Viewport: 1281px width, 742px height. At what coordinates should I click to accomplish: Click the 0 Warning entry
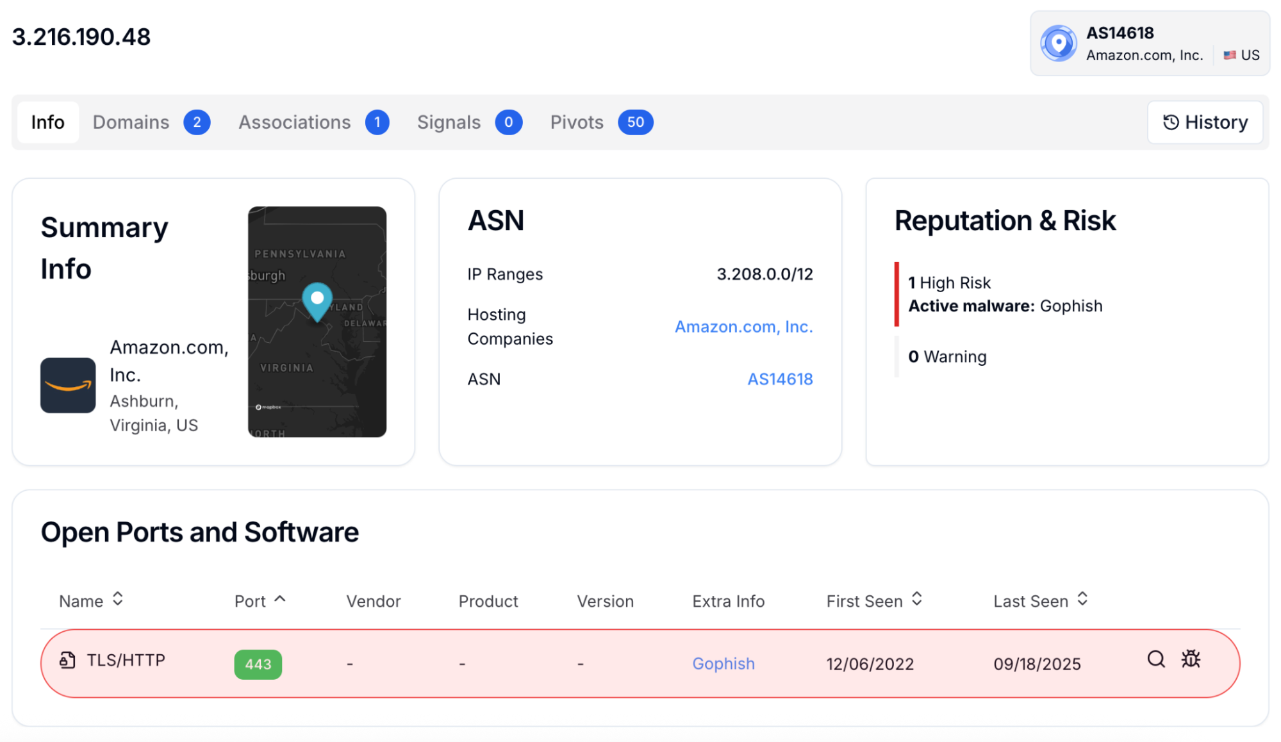[x=947, y=357]
